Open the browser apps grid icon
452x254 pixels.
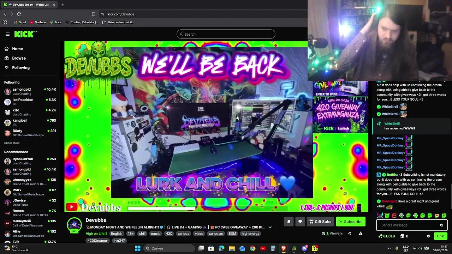pyautogui.click(x=5, y=22)
